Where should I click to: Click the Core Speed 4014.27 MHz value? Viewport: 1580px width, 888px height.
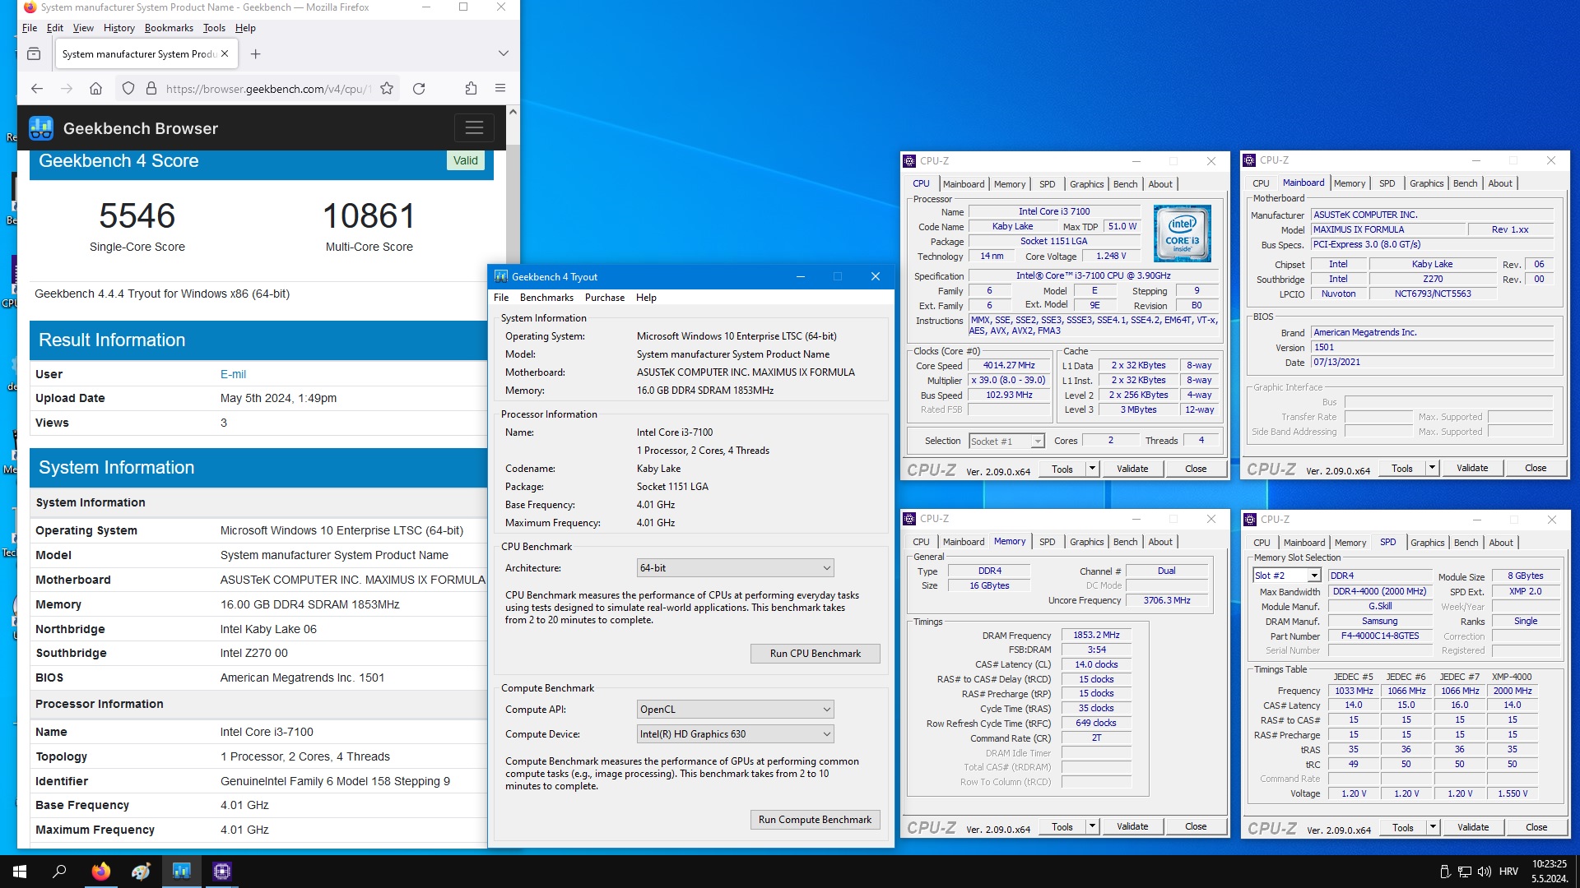(x=1009, y=366)
